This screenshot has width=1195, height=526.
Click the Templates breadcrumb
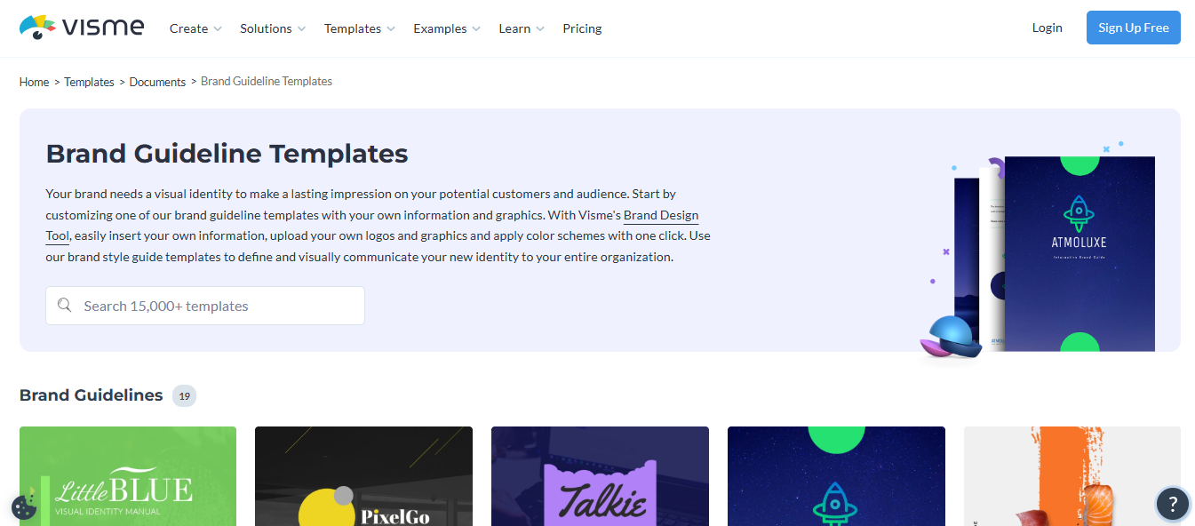[89, 81]
